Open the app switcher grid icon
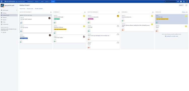 tap(2, 2)
